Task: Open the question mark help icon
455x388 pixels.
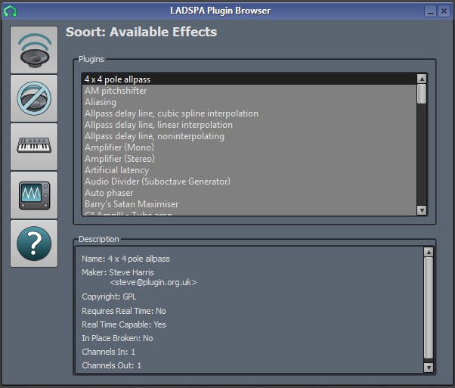Action: (34, 244)
